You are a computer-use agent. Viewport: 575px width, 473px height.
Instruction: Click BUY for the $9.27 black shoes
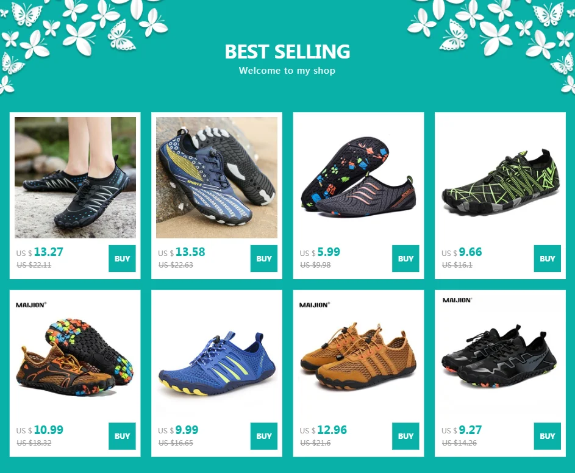(547, 436)
